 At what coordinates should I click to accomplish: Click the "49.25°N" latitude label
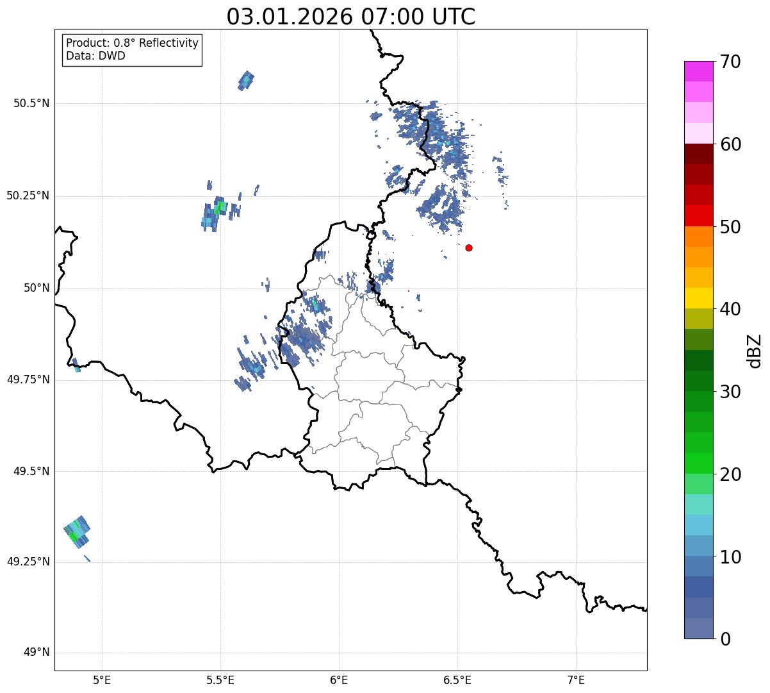click(28, 562)
